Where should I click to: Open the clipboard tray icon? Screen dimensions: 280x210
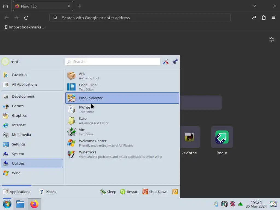224,204
